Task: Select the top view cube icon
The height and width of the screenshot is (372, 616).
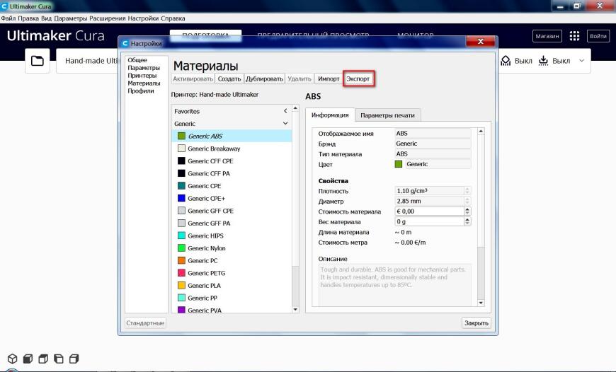Action: [x=43, y=359]
